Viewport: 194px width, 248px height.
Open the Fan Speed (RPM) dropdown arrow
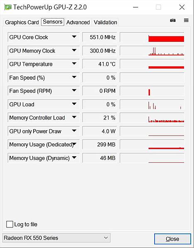click(x=74, y=91)
